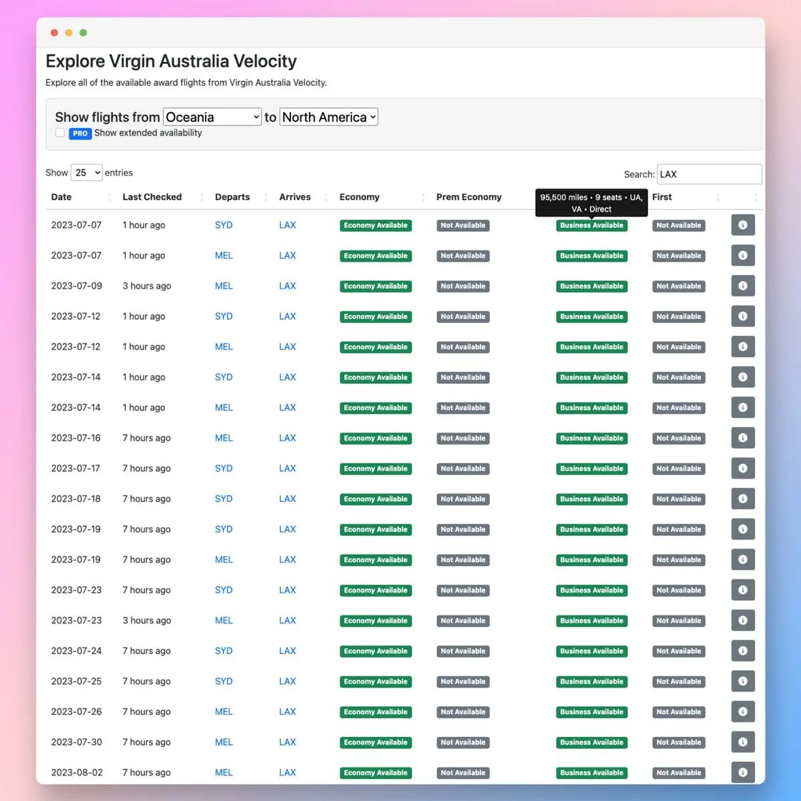Image resolution: width=801 pixels, height=801 pixels.
Task: Open info for 2023-07-23 SYD flight
Action: pos(743,590)
